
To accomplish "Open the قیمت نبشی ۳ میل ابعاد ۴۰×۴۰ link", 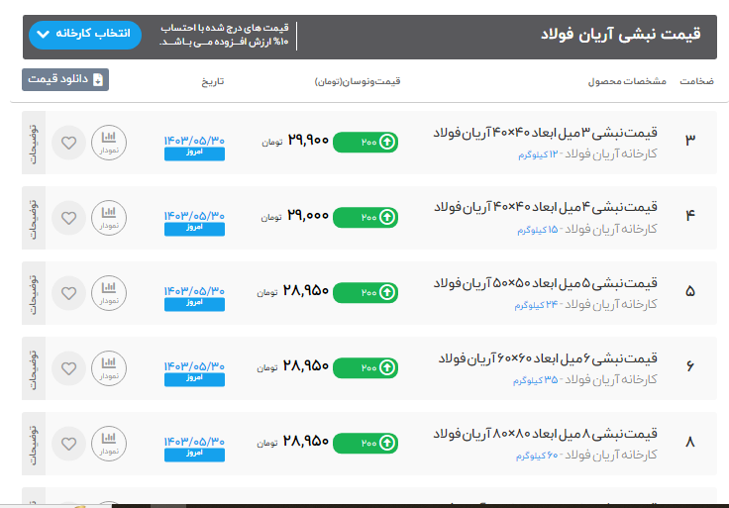I will click(x=546, y=134).
